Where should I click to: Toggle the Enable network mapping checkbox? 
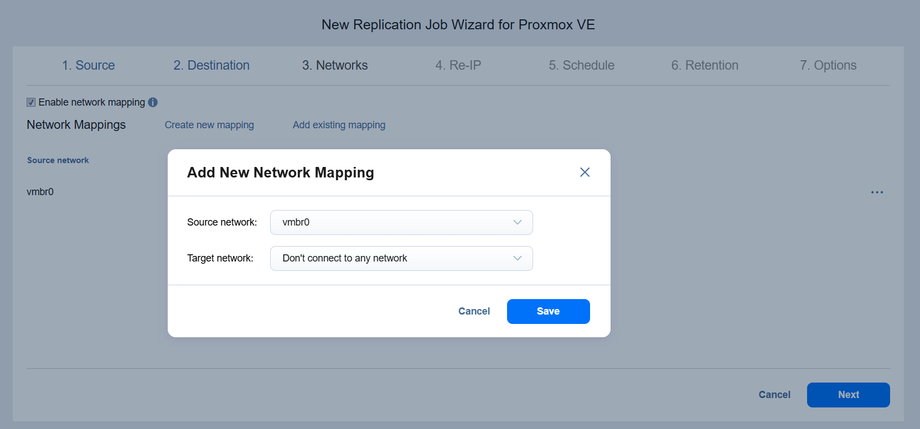[31, 102]
